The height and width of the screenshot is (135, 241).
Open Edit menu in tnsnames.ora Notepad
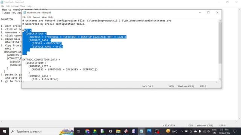tap(29, 17)
